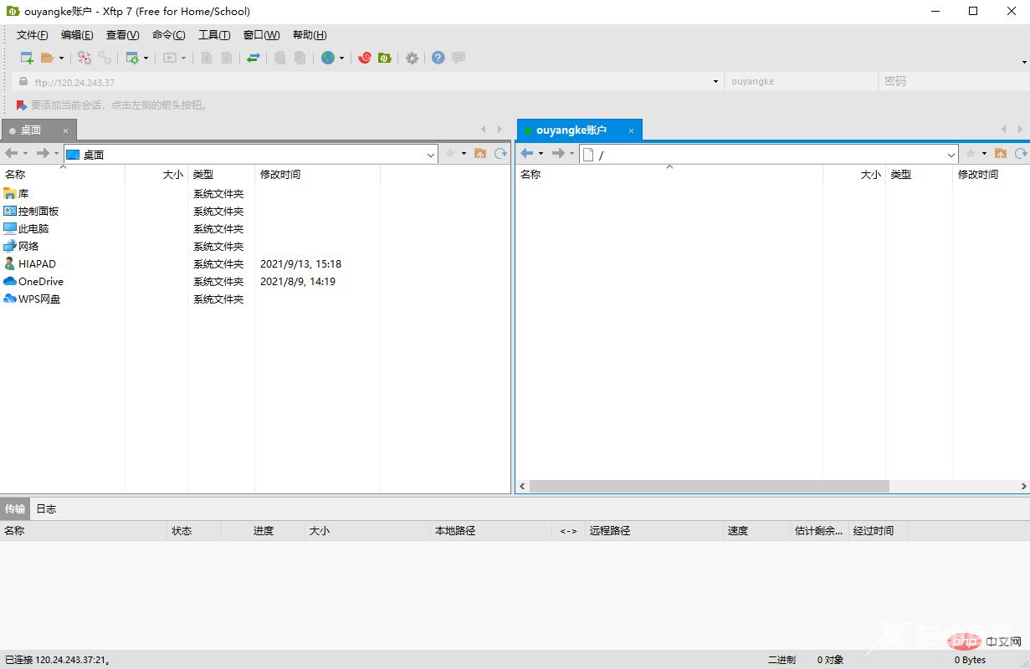Open home directory in the local pane
1030x669 pixels.
tap(480, 154)
